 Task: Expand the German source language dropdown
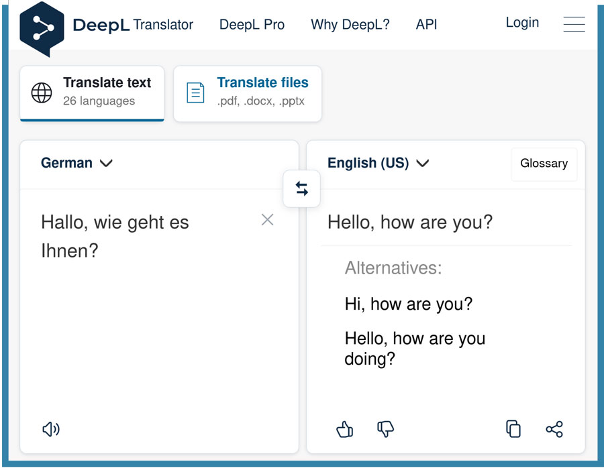77,163
